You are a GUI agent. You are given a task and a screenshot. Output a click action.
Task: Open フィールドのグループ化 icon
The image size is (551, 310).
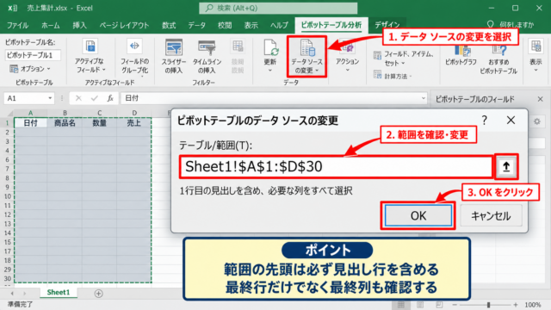(x=134, y=46)
